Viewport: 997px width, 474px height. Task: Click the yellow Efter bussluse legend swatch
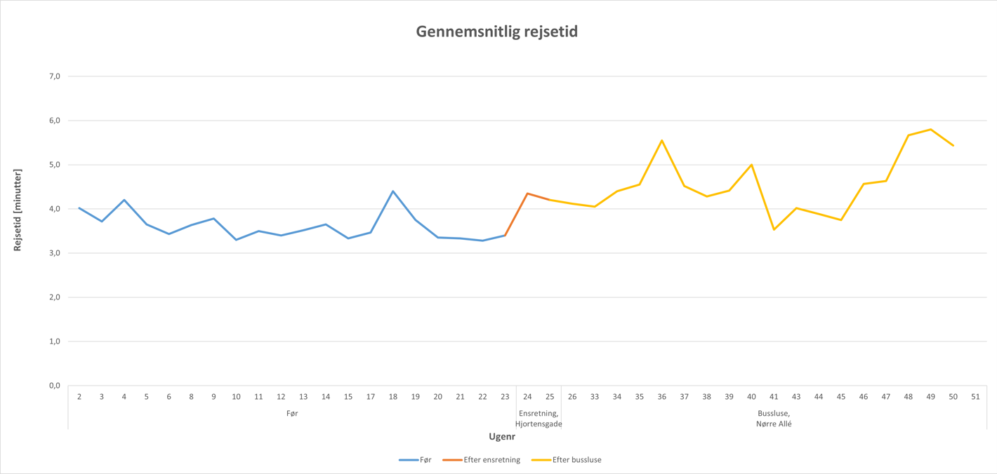pyautogui.click(x=541, y=460)
